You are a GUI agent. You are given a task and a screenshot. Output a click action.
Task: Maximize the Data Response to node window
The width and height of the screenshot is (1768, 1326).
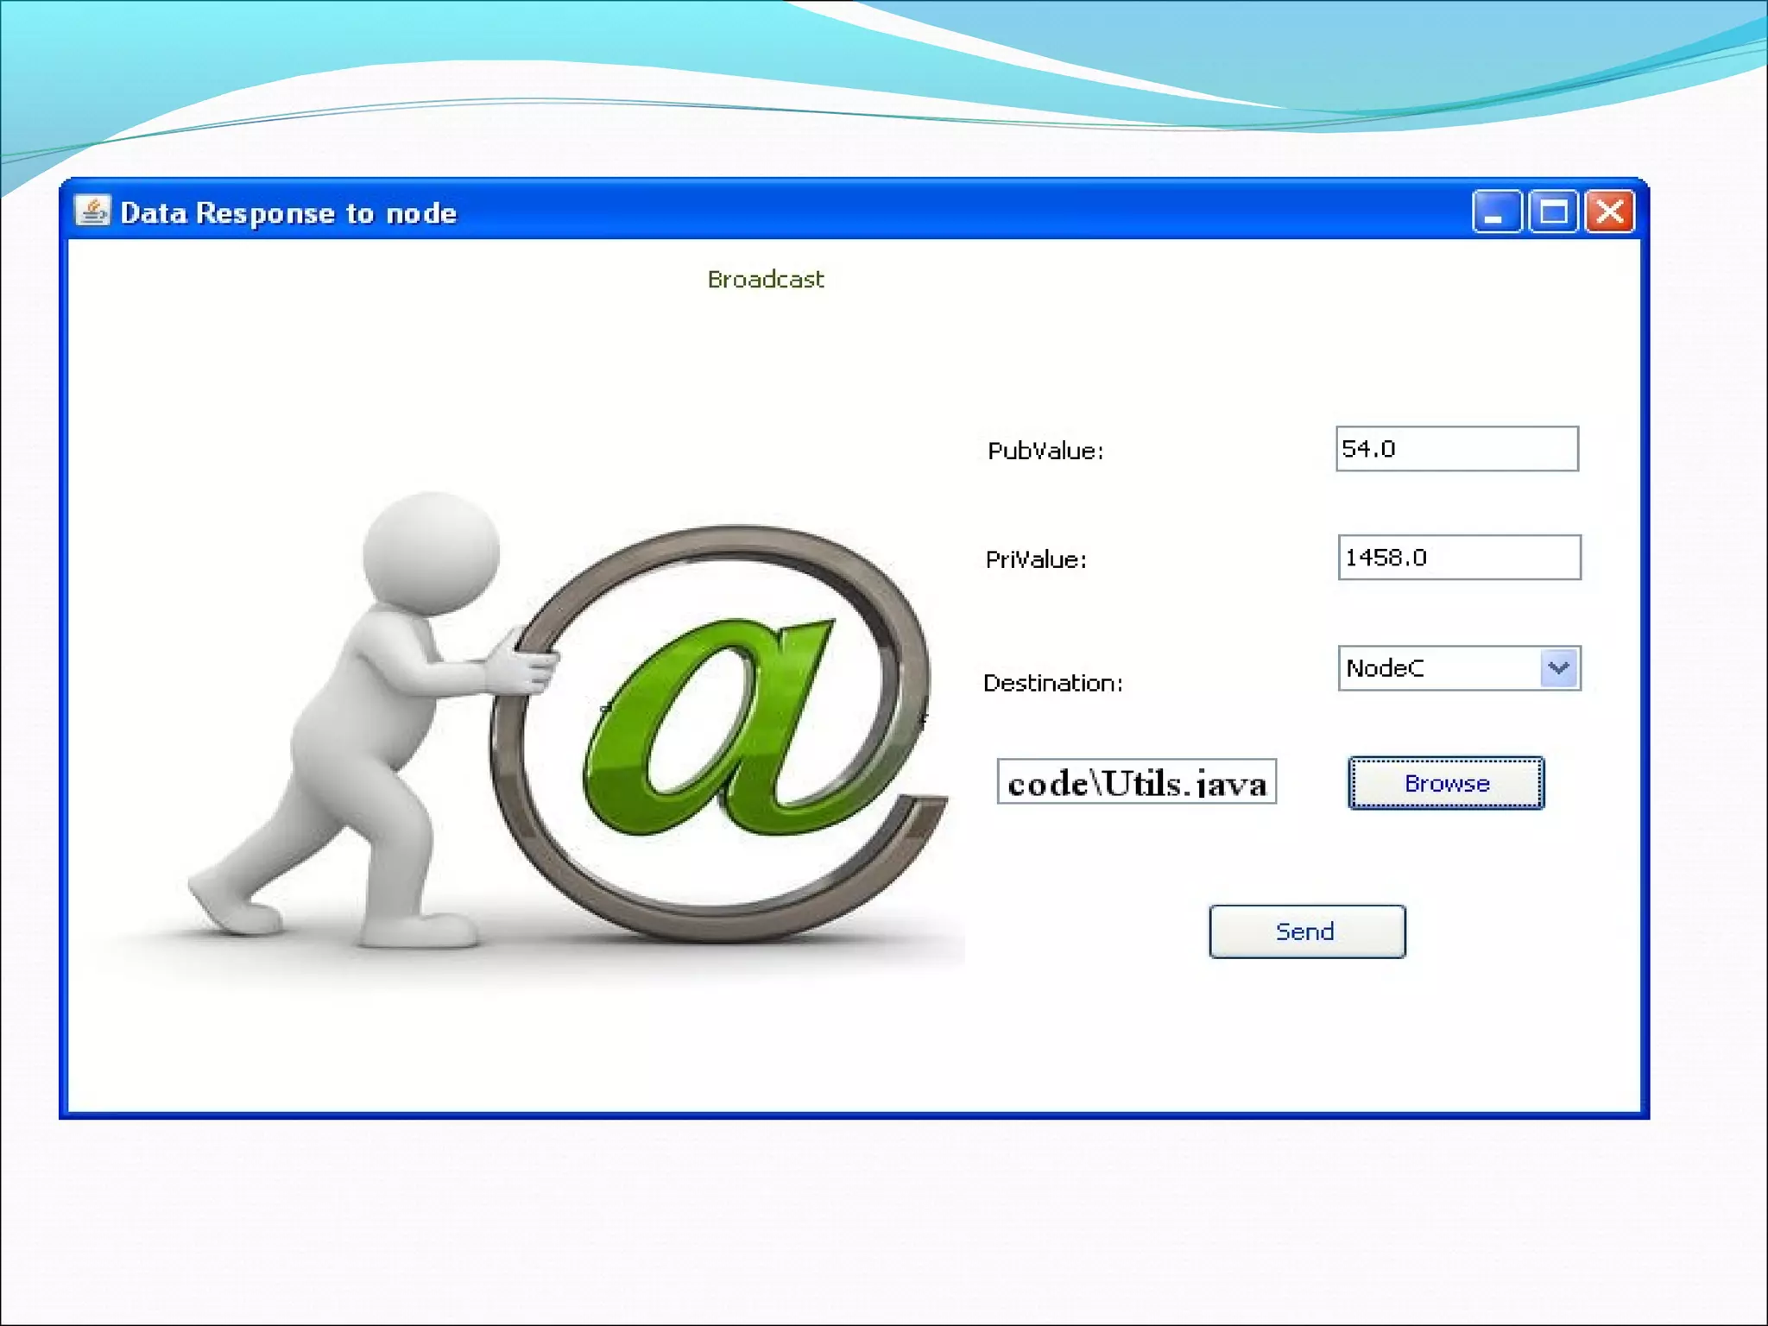1553,212
